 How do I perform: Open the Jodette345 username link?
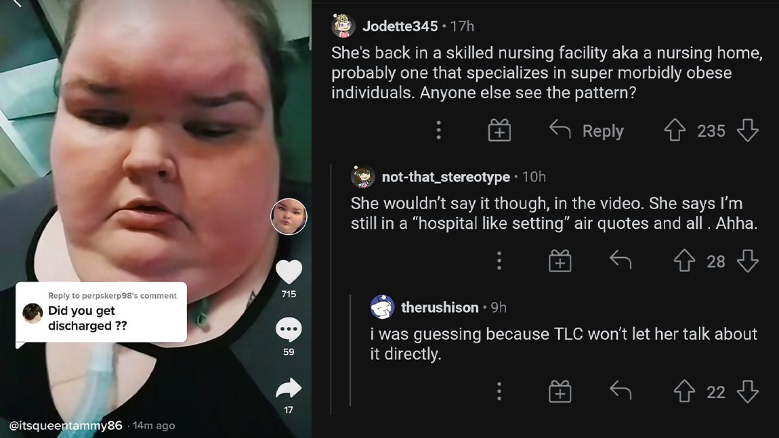tap(400, 26)
